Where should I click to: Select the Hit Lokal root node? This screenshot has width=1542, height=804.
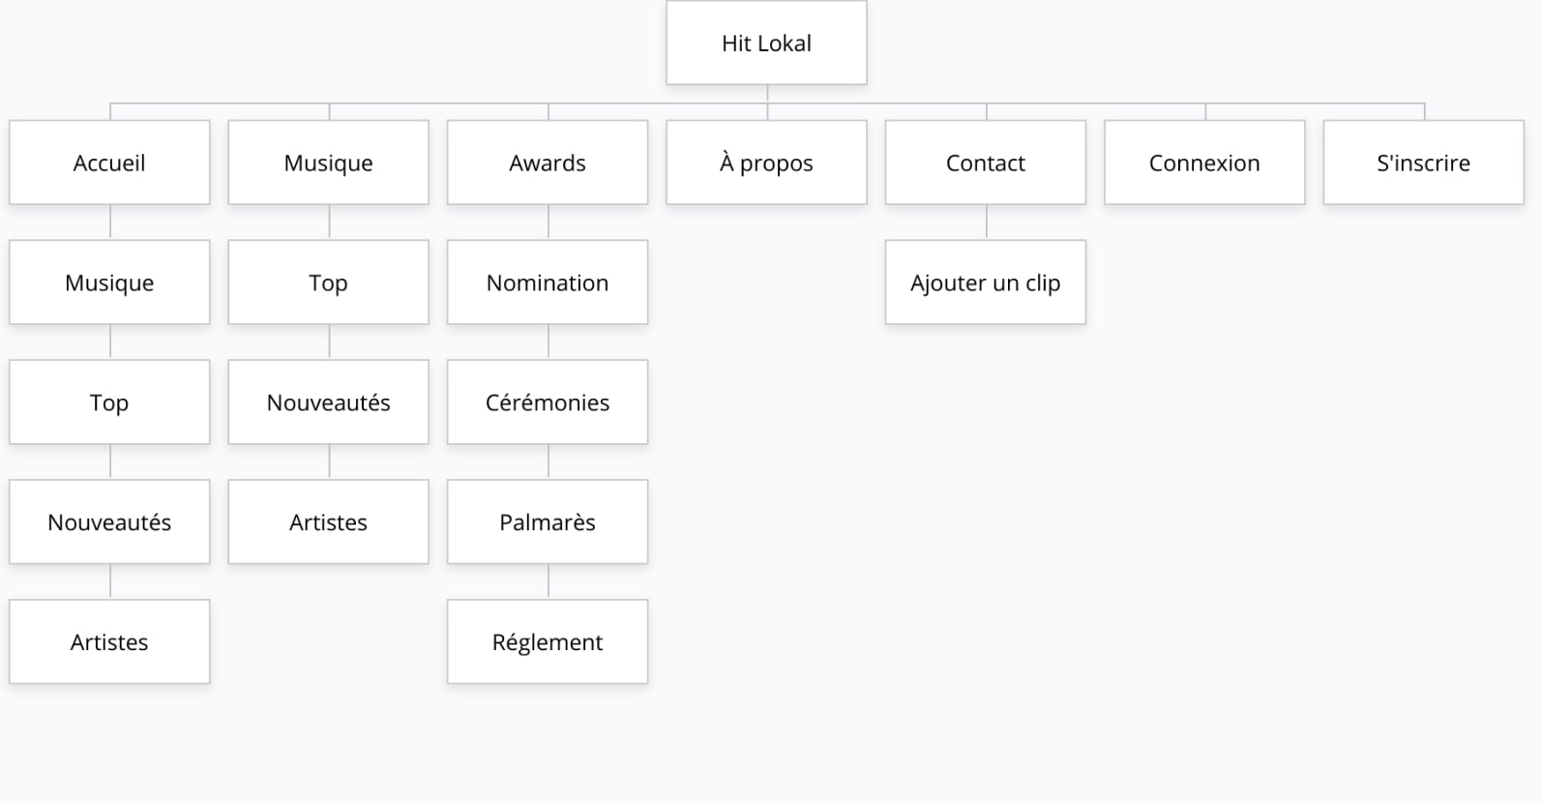[766, 43]
